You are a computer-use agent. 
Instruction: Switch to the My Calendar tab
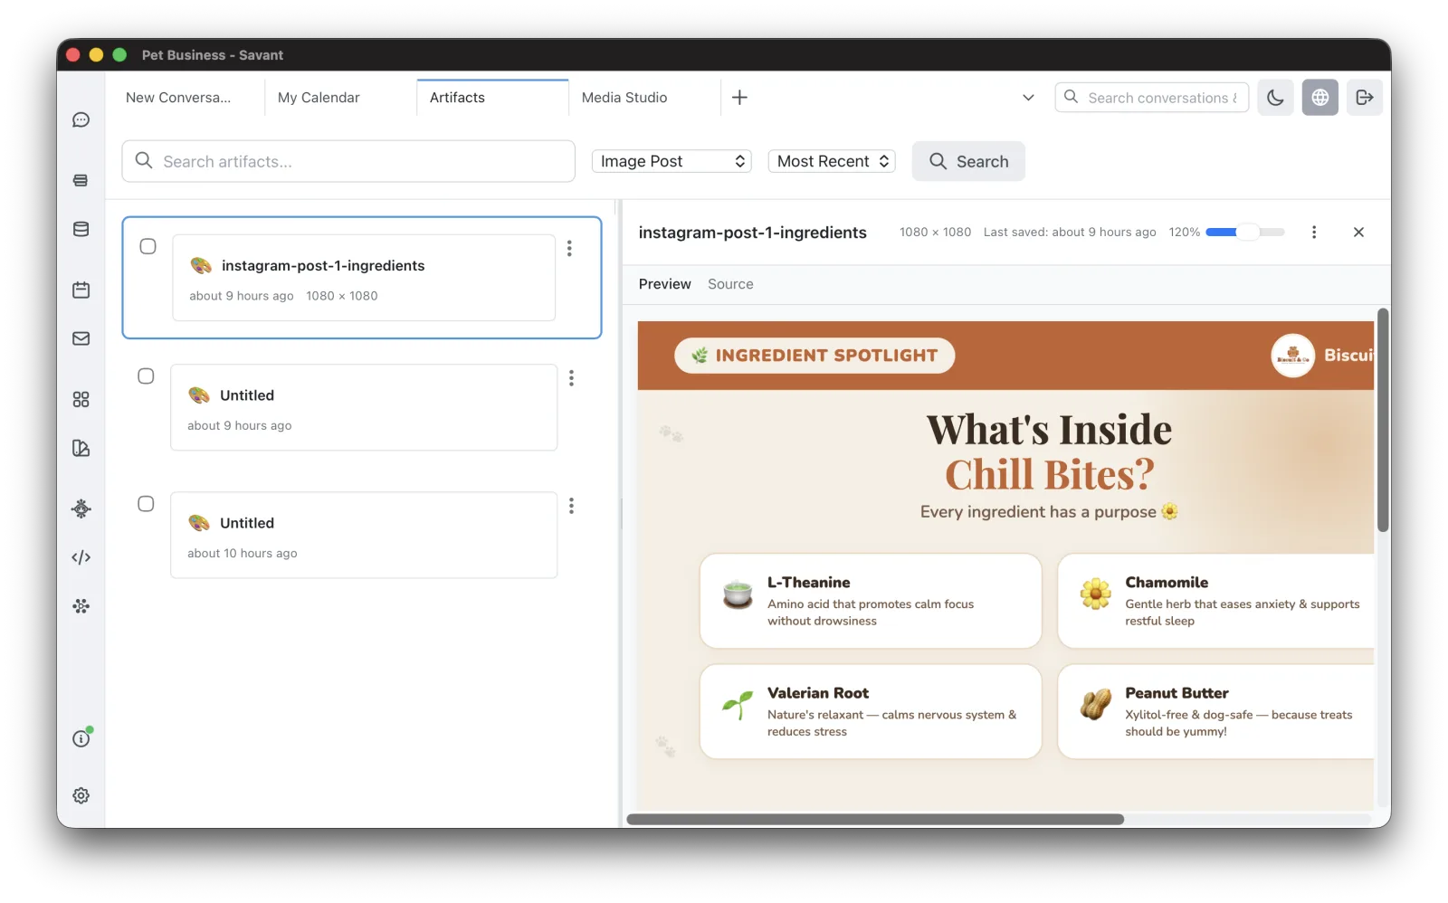340,98
